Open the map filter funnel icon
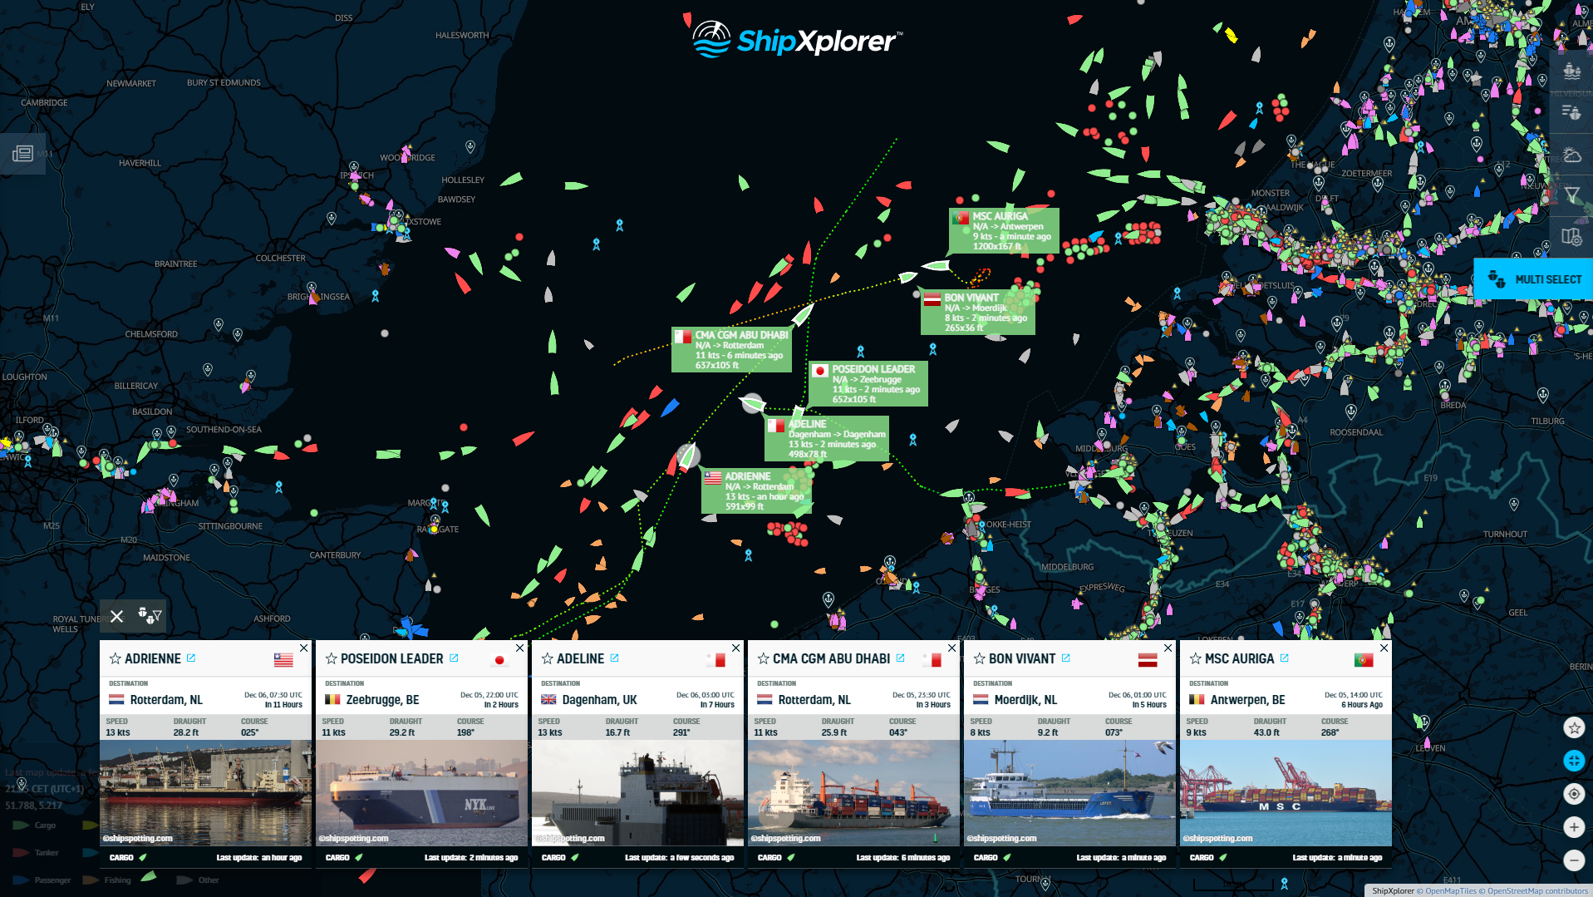1593x897 pixels. [1571, 195]
